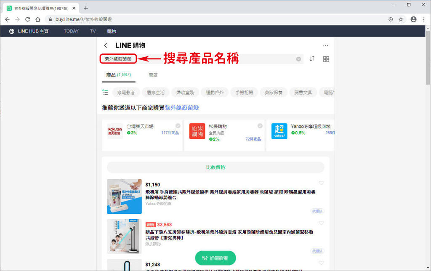Click the 2% cashback on 松果購物
This screenshot has height=271, width=431.
(214, 139)
